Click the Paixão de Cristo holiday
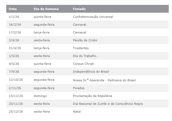 click(85, 40)
